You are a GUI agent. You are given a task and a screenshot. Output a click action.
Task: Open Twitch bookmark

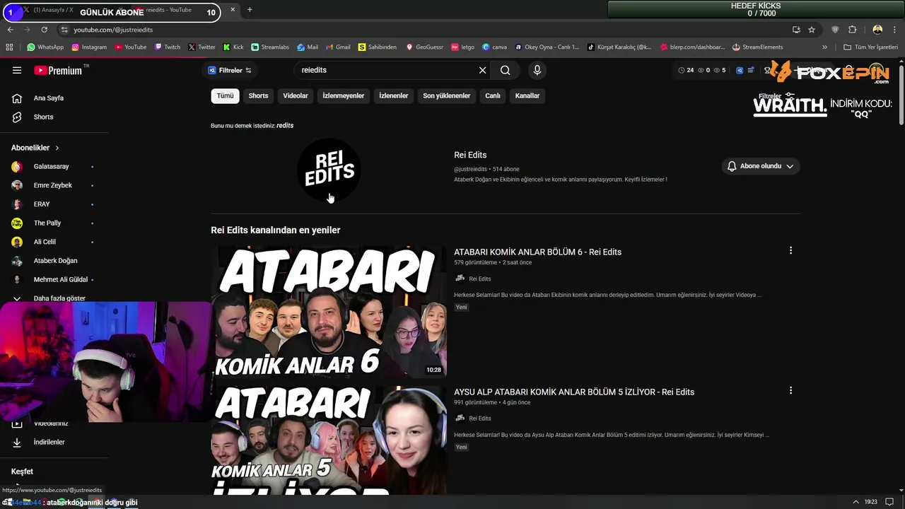[167, 47]
